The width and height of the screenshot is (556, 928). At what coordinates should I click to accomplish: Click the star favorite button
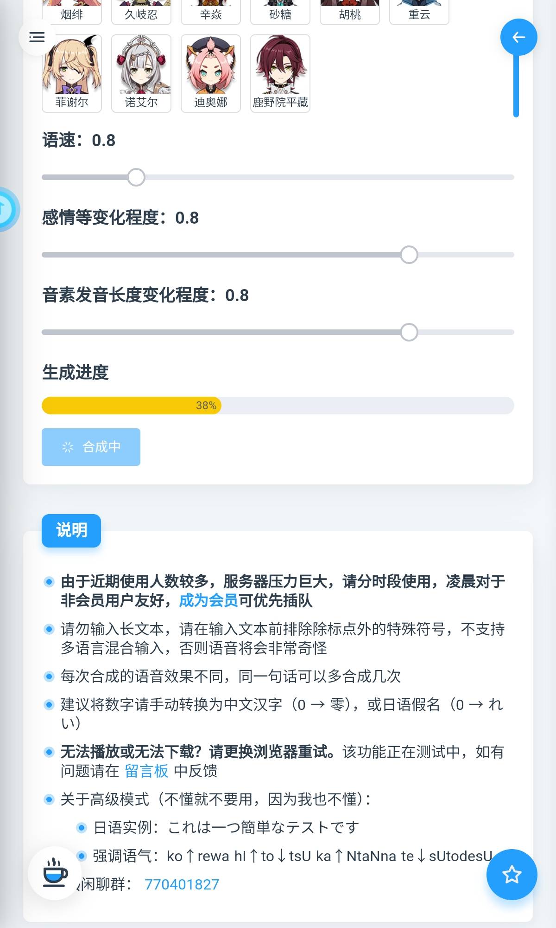[x=512, y=875]
